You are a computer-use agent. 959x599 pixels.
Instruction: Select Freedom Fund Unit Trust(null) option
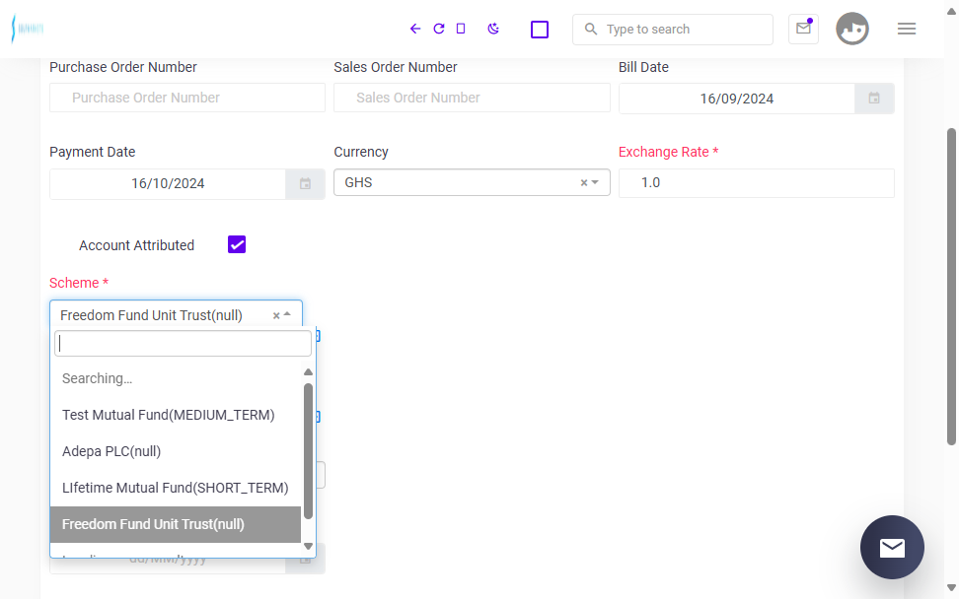point(176,524)
